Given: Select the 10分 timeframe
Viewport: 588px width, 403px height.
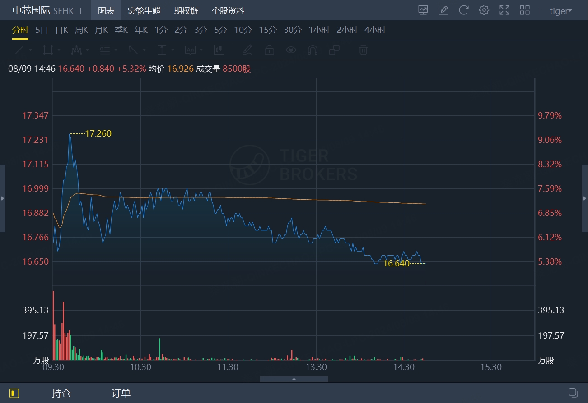Looking at the screenshot, I should tap(243, 30).
